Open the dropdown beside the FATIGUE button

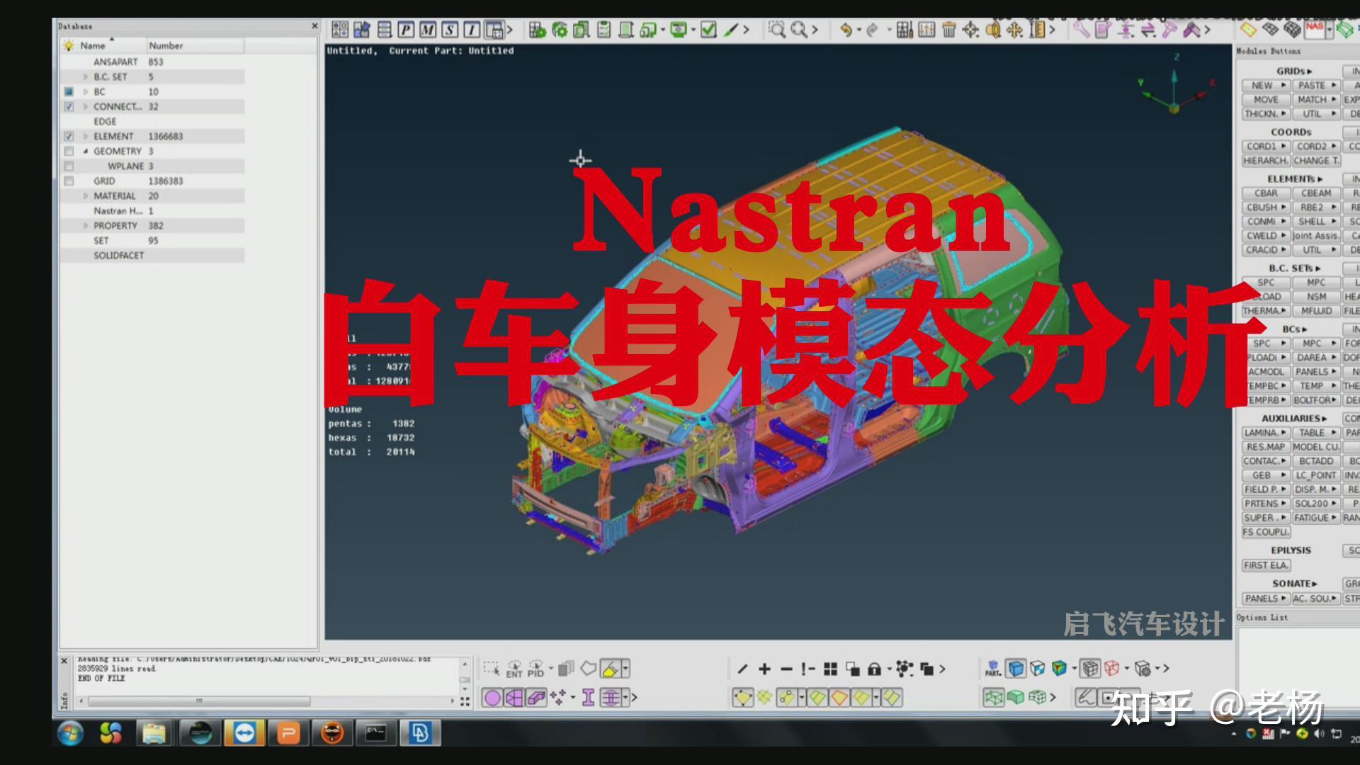[x=1334, y=517]
